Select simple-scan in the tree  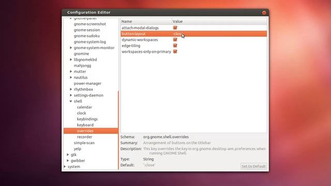(84, 143)
